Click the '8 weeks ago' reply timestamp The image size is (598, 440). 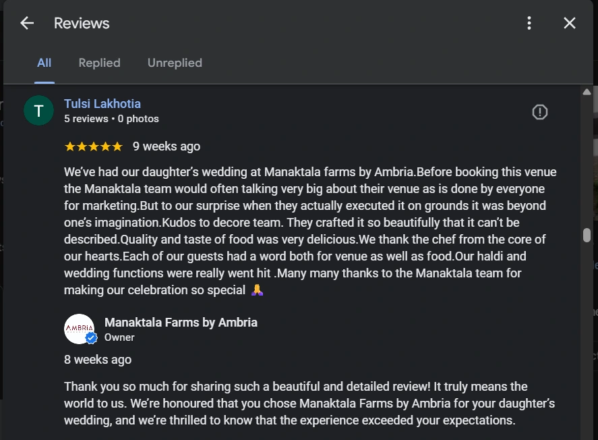pyautogui.click(x=98, y=360)
